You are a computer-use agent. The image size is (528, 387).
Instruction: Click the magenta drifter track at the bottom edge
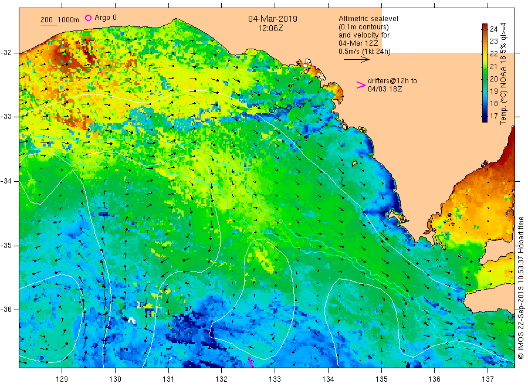click(251, 362)
